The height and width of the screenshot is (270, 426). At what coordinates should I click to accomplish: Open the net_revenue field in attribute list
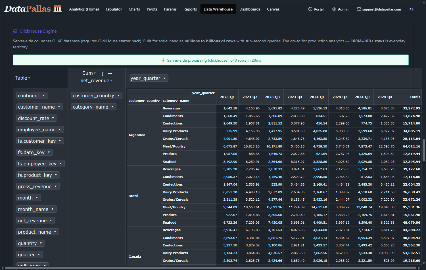point(35,221)
